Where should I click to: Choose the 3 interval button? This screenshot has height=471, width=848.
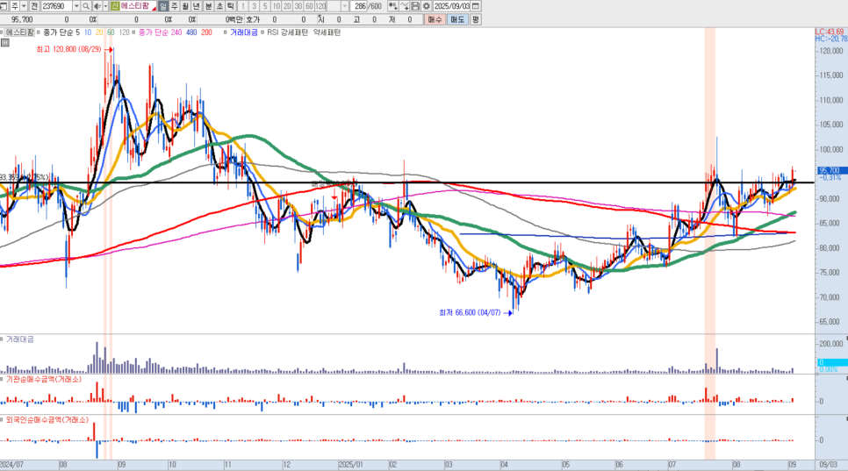(254, 6)
